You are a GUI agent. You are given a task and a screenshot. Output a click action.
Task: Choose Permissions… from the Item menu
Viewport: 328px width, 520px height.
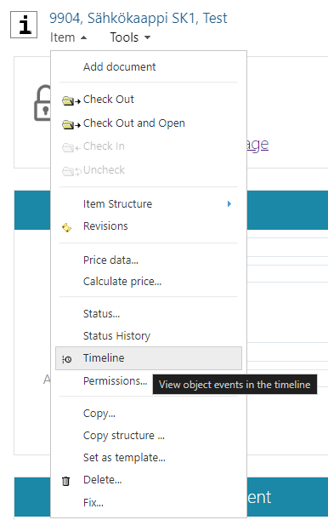(x=115, y=381)
